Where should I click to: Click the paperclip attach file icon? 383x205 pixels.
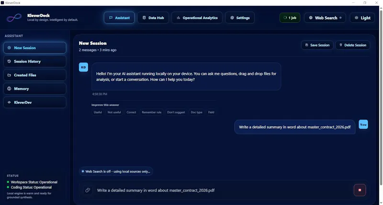[x=88, y=190]
